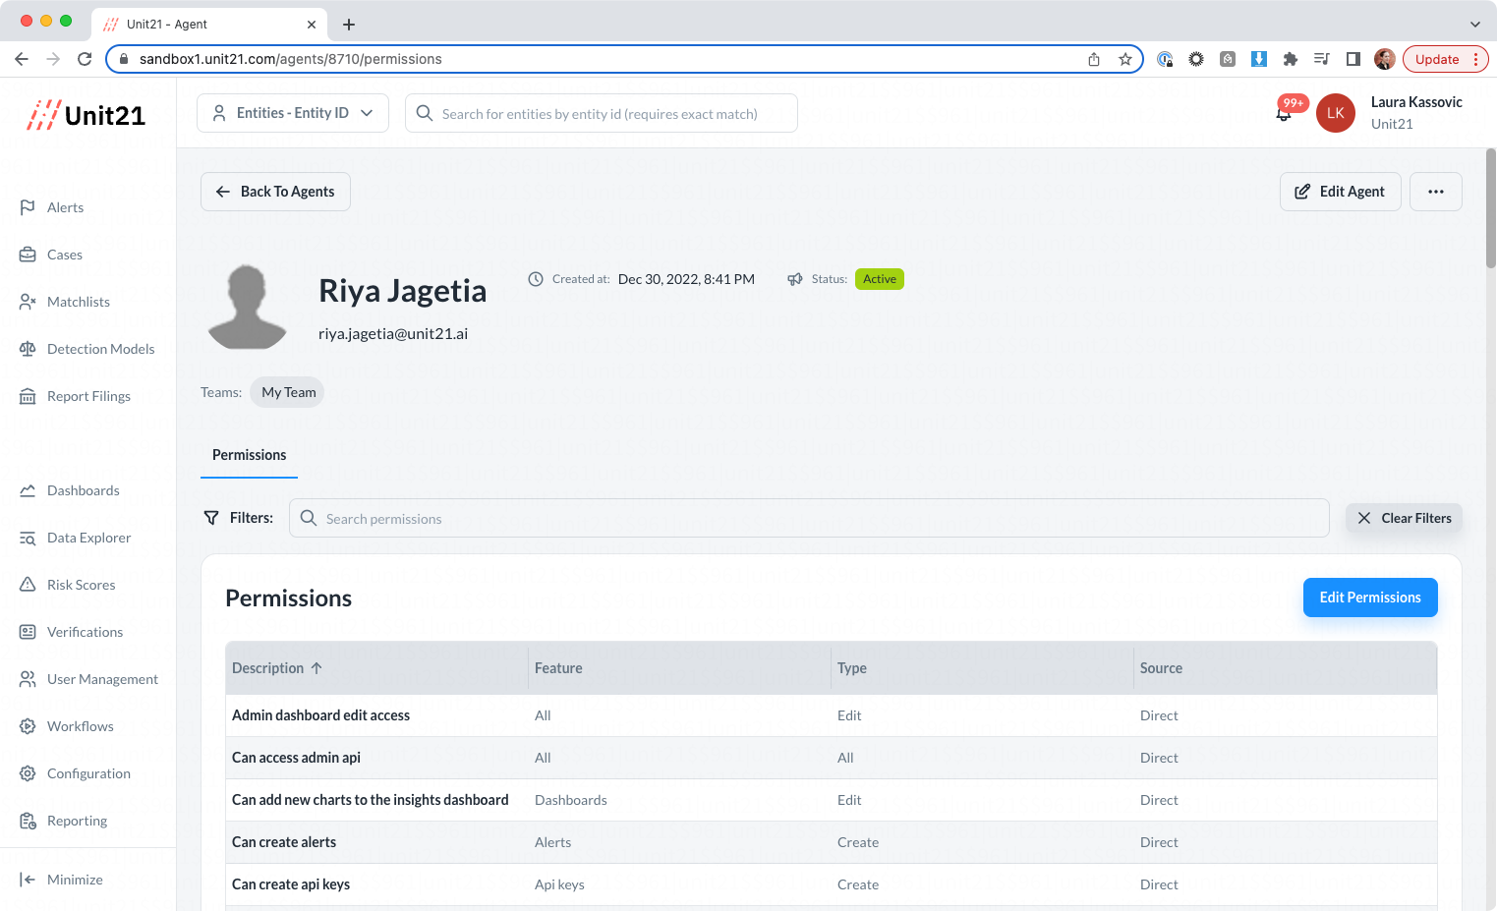Open the notifications bell
This screenshot has height=911, width=1497.
1284,114
